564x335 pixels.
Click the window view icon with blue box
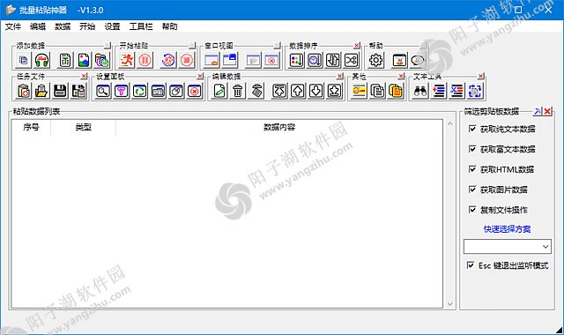point(230,60)
